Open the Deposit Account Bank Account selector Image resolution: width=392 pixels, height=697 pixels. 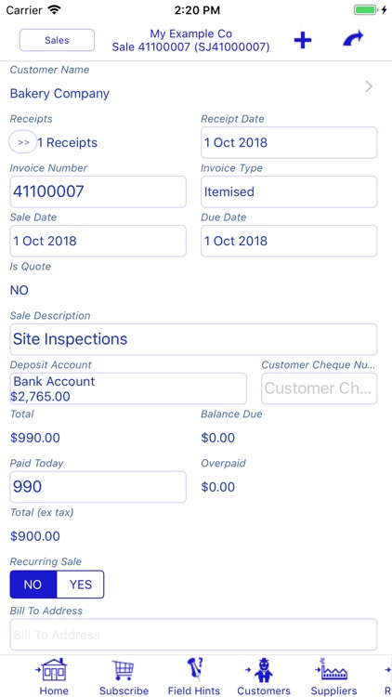coord(128,388)
